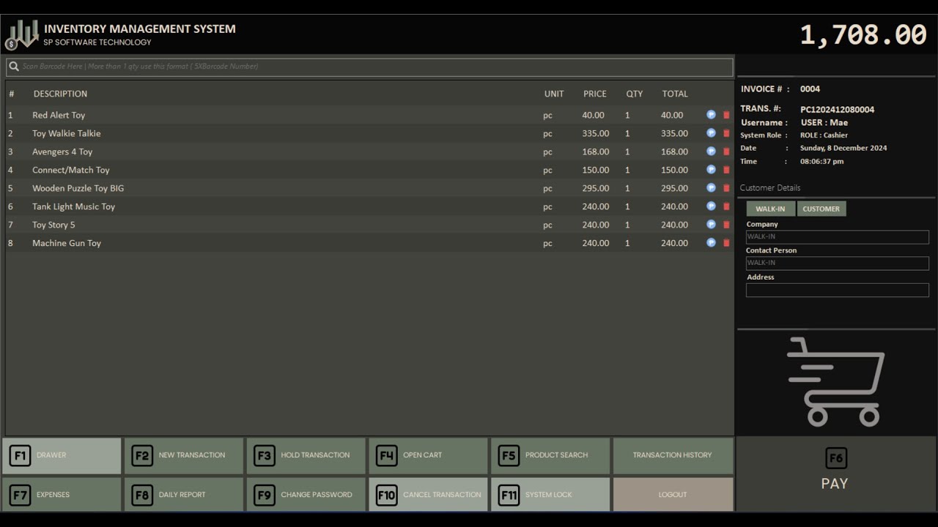938x527 pixels.
Task: Open Cart using the F4 button
Action: pos(428,455)
